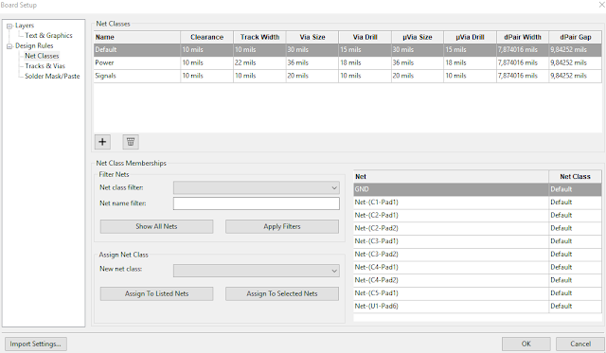
Task: Click the Clearance column header
Action: [x=206, y=37]
